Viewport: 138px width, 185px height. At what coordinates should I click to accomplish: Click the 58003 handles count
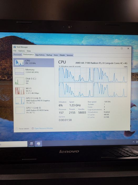tap(82, 113)
